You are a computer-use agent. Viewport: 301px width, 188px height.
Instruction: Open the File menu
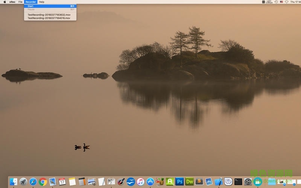(20, 2)
